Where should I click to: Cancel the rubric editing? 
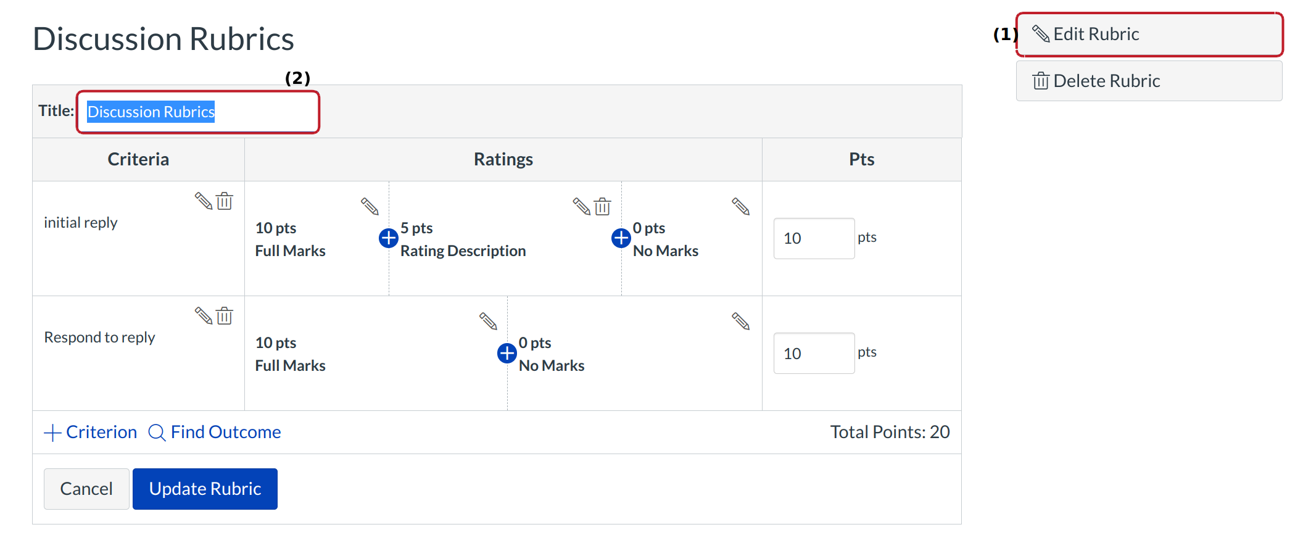coord(86,489)
